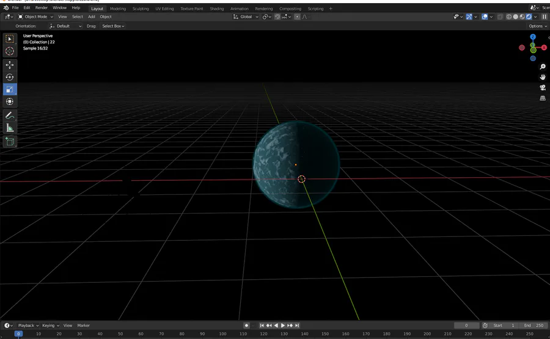Open the File menu
Viewport: 550px width, 339px height.
pyautogui.click(x=15, y=8)
